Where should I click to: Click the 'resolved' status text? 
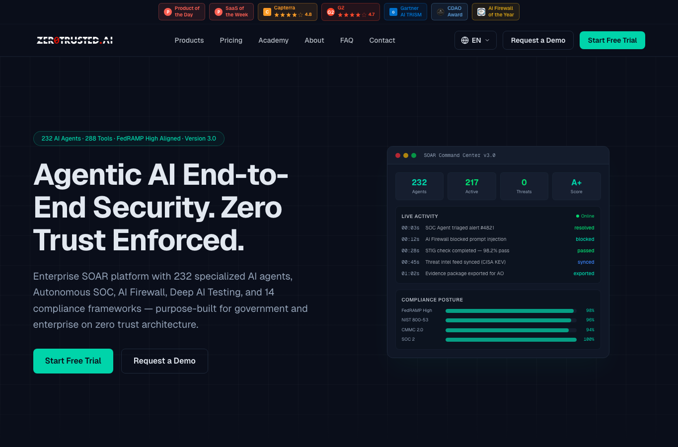[584, 228]
